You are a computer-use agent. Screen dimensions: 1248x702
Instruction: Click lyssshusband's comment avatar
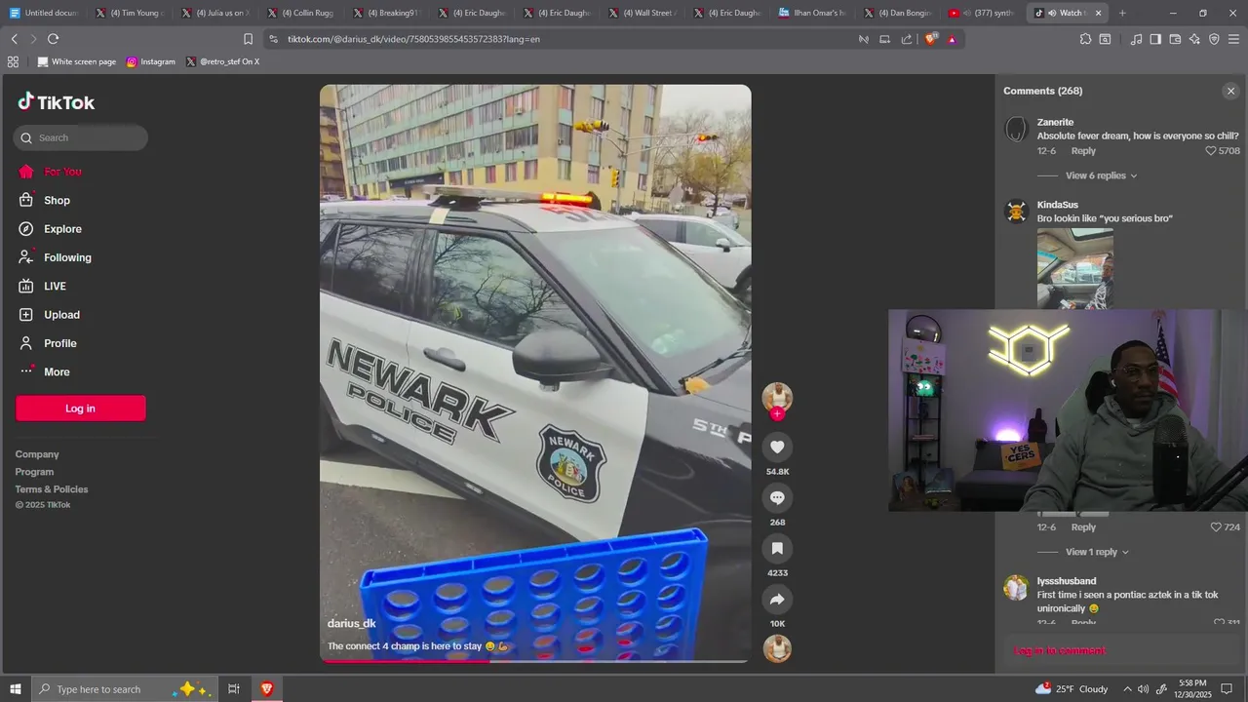pyautogui.click(x=1016, y=588)
